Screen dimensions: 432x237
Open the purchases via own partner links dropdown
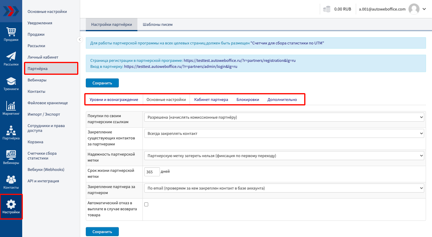(284, 117)
